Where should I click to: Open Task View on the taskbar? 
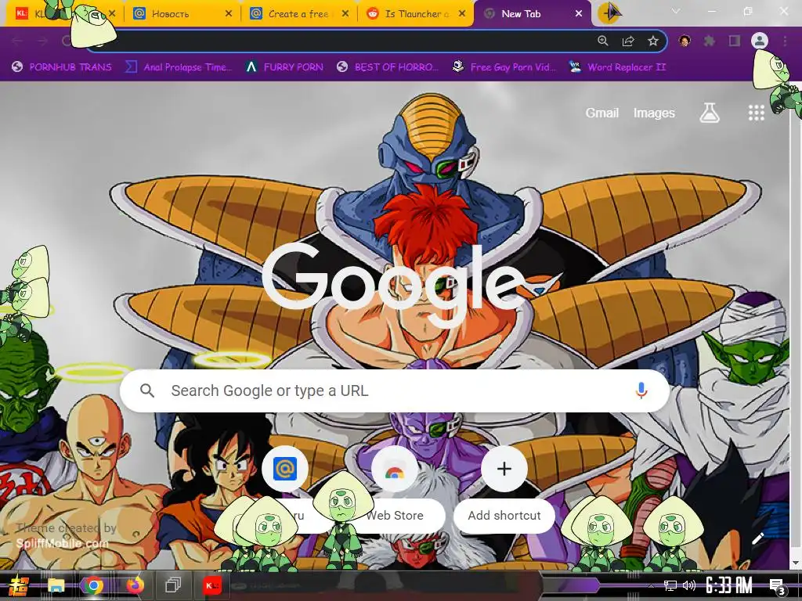coord(173,585)
